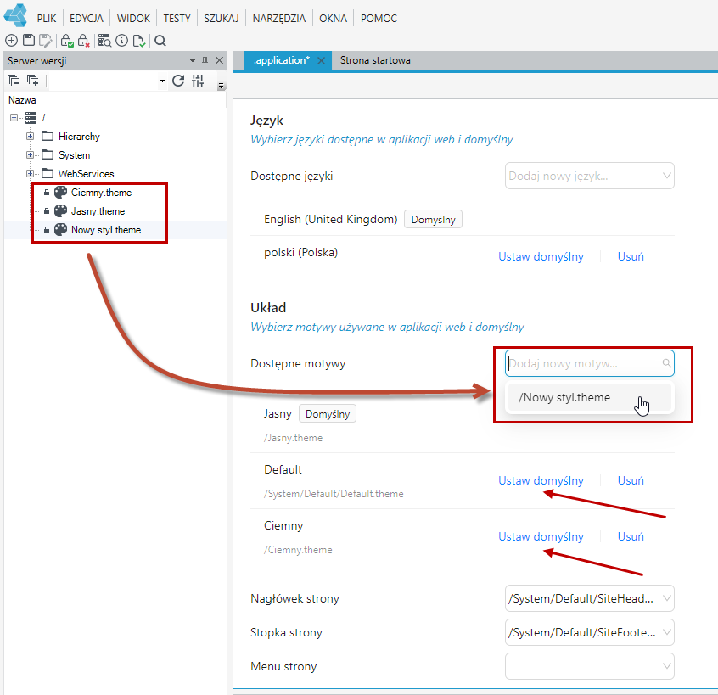Click the lock icon with green checkmark

point(67,41)
